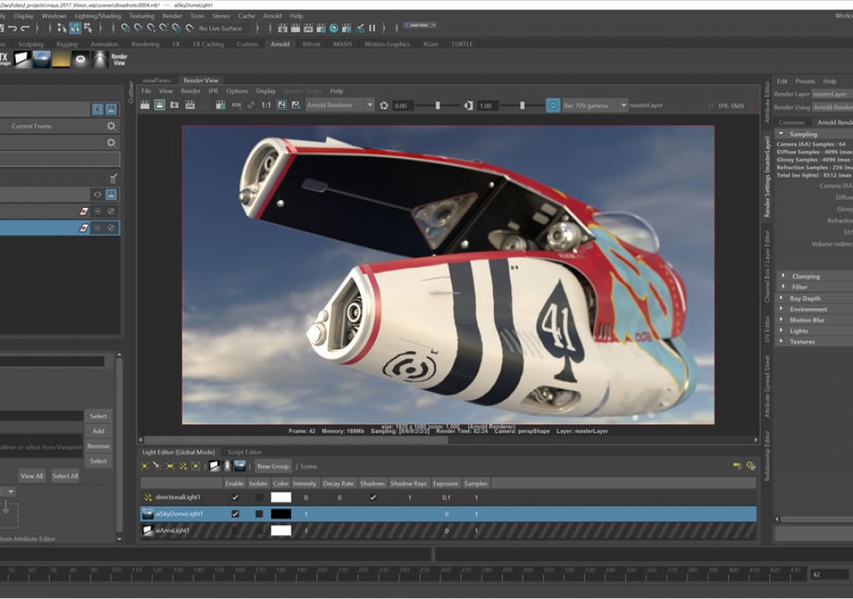Switch to the Rendering shelf tab

pos(145,44)
